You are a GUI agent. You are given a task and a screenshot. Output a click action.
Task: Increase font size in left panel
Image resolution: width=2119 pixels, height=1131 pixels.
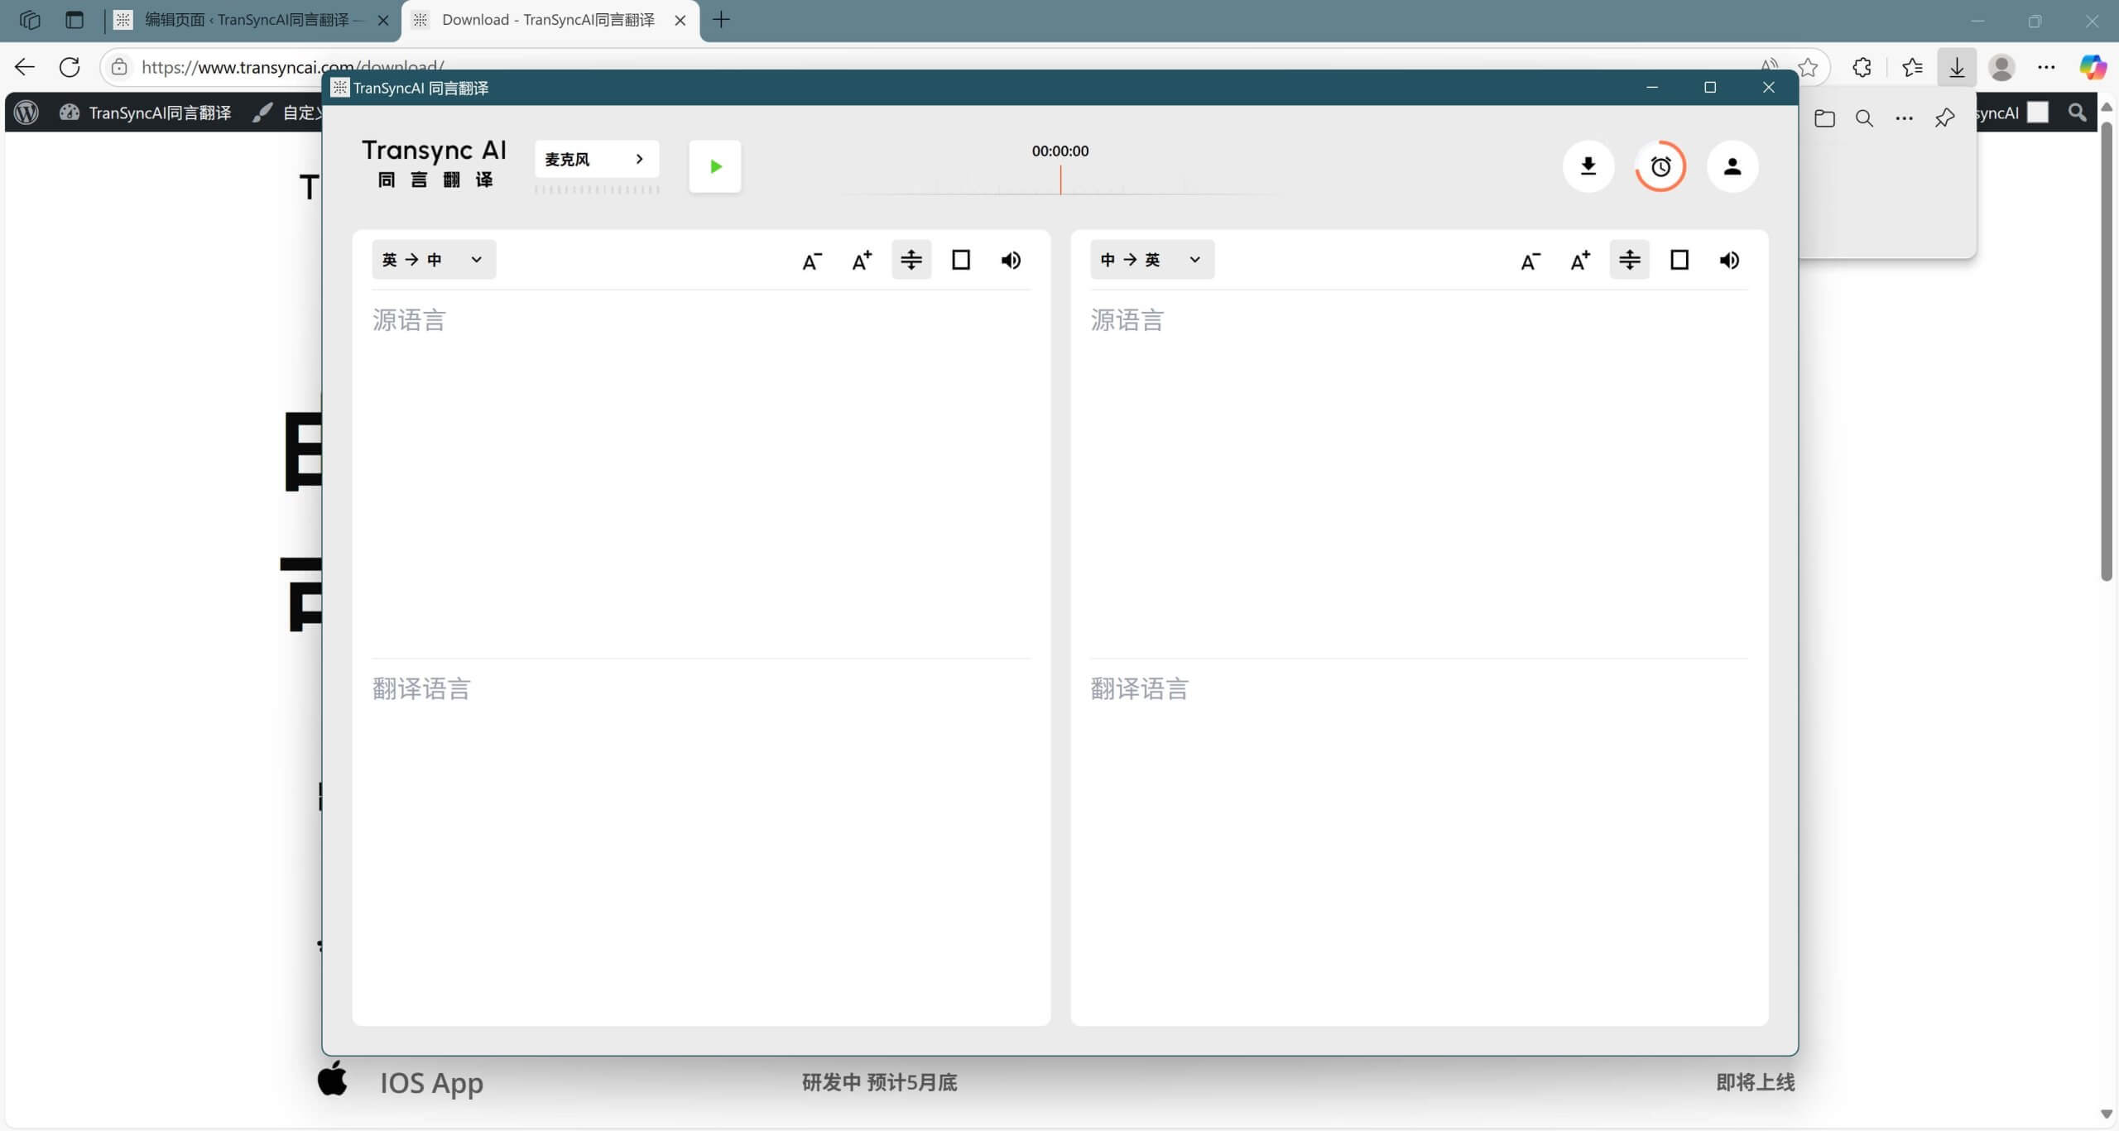click(x=862, y=261)
